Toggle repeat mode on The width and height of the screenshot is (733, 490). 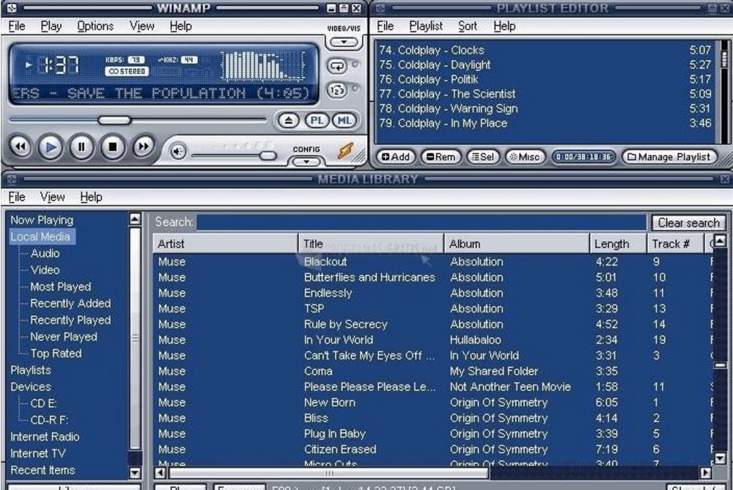point(337,66)
